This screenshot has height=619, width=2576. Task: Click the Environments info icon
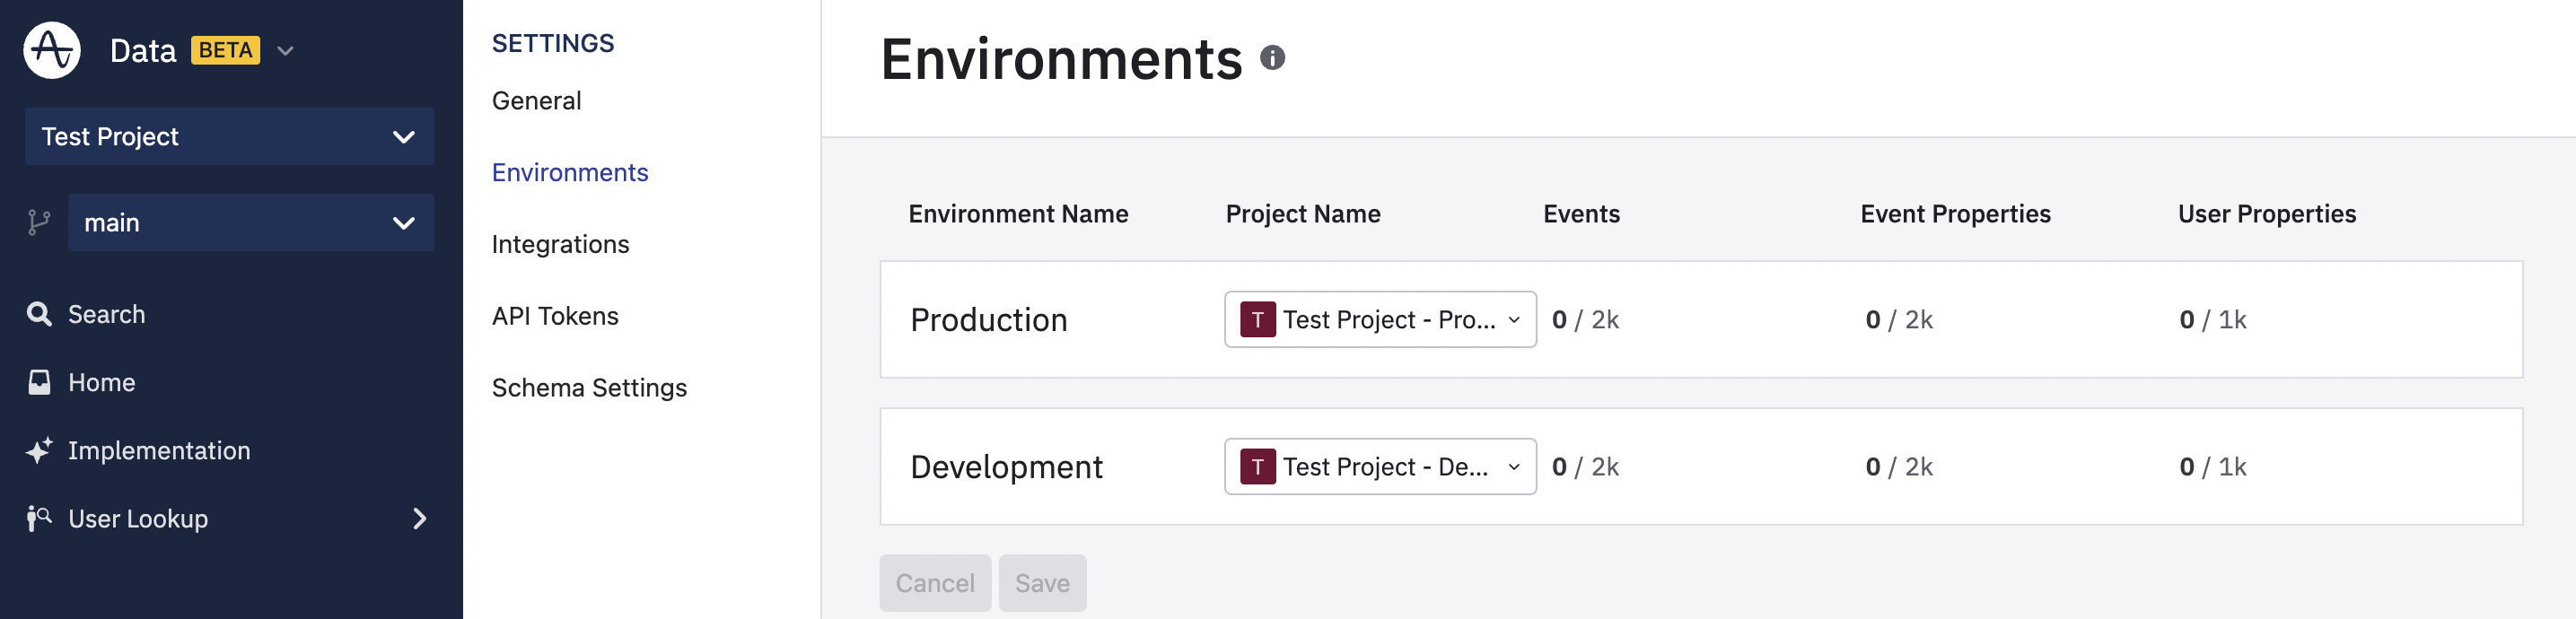pos(1272,58)
